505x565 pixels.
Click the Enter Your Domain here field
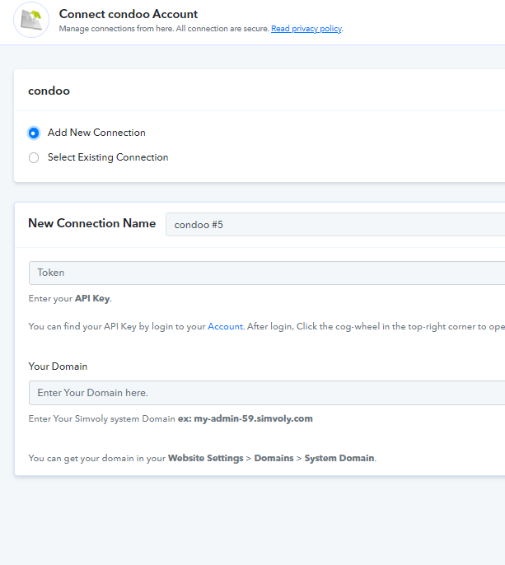click(267, 393)
